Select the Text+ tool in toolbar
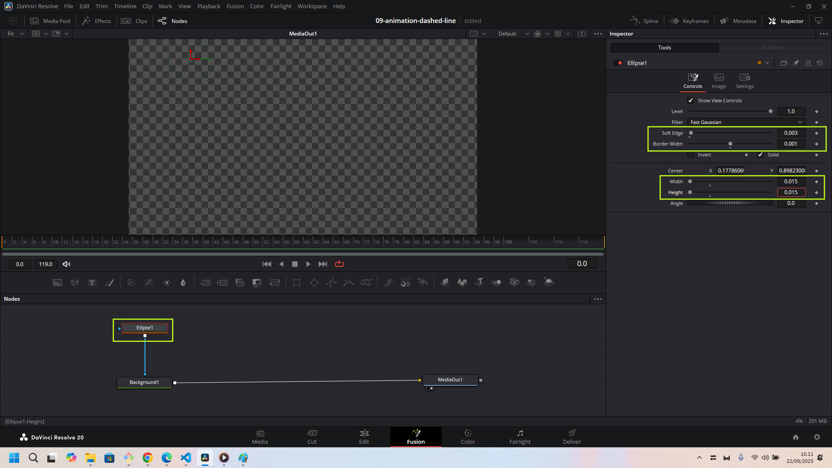Image resolution: width=832 pixels, height=468 pixels. tap(92, 283)
